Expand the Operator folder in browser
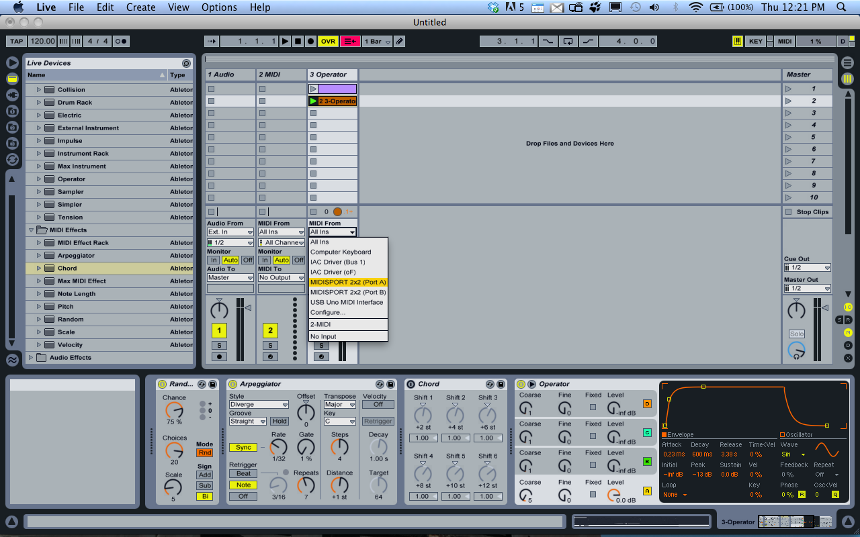860x537 pixels. coord(39,179)
